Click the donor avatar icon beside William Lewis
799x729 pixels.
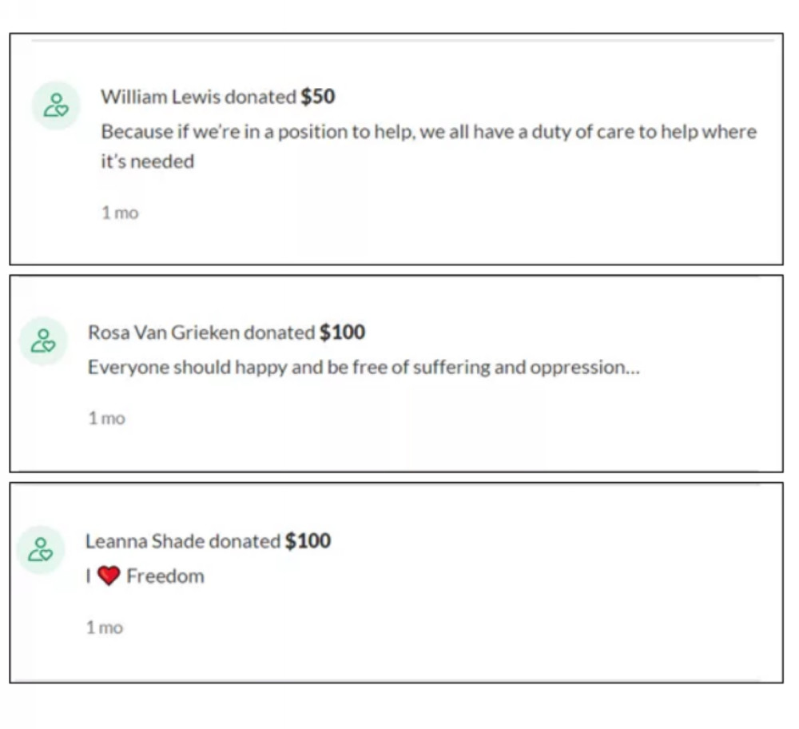pos(56,105)
